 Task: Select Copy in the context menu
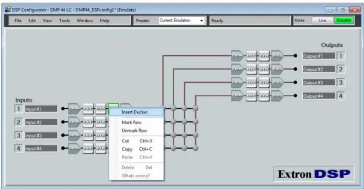137,149
